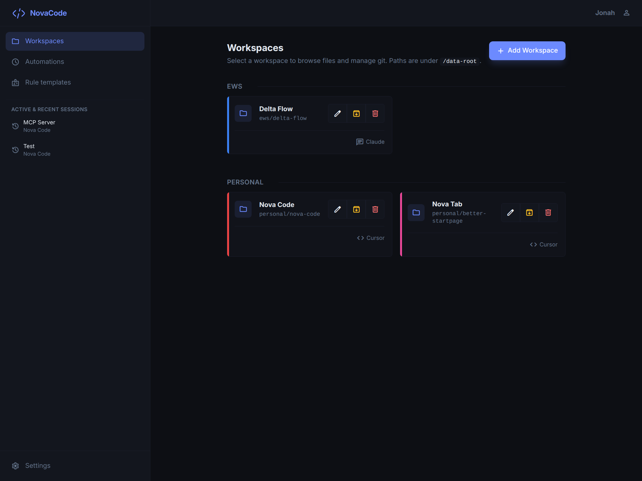Click the Claude label on Delta Flow card
The height and width of the screenshot is (481, 642).
(x=375, y=142)
